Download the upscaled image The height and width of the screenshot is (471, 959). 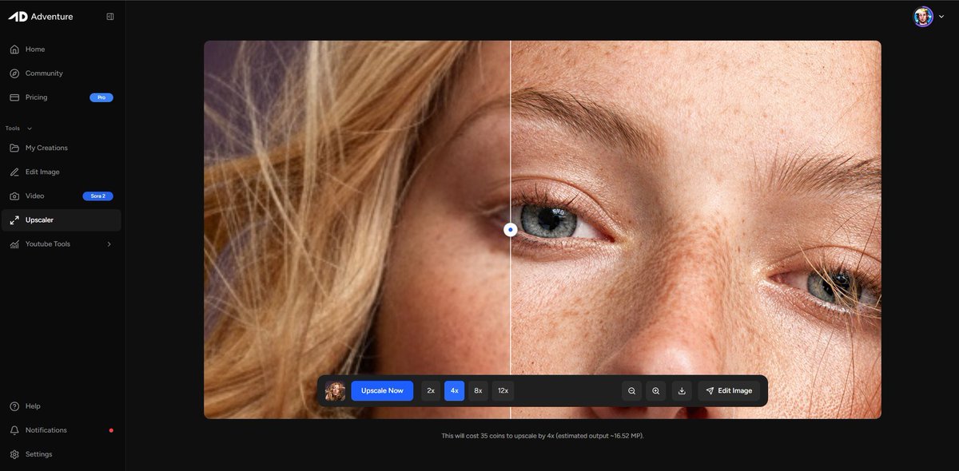click(682, 391)
